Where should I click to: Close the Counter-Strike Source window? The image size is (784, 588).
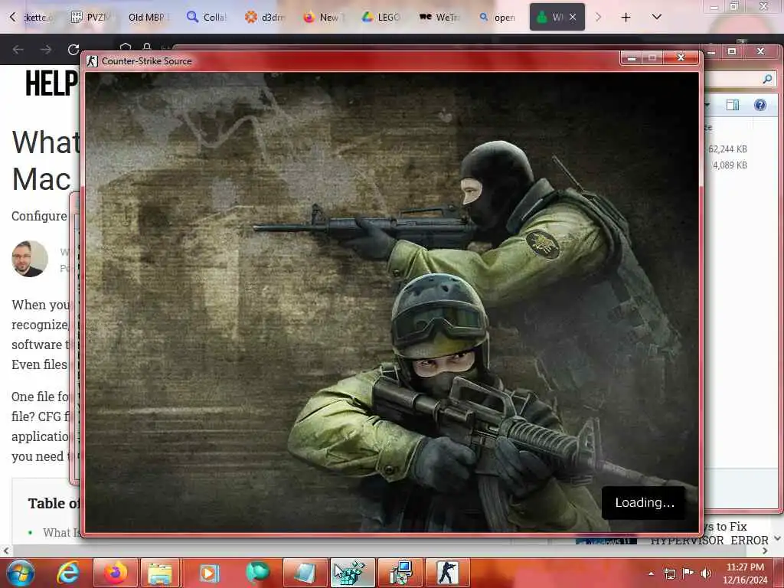tap(681, 58)
